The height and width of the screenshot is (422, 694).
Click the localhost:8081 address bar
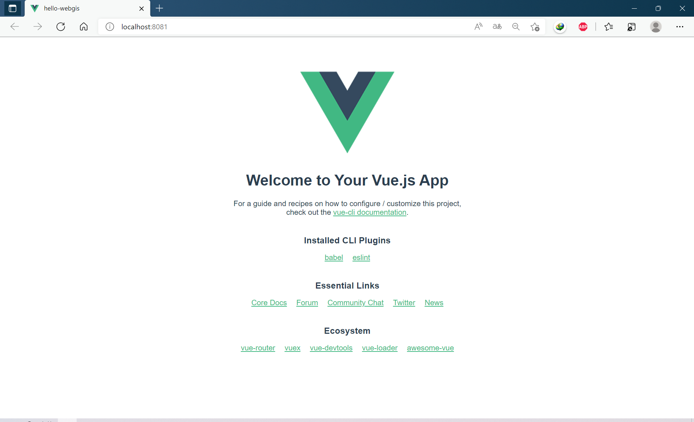[x=253, y=27]
